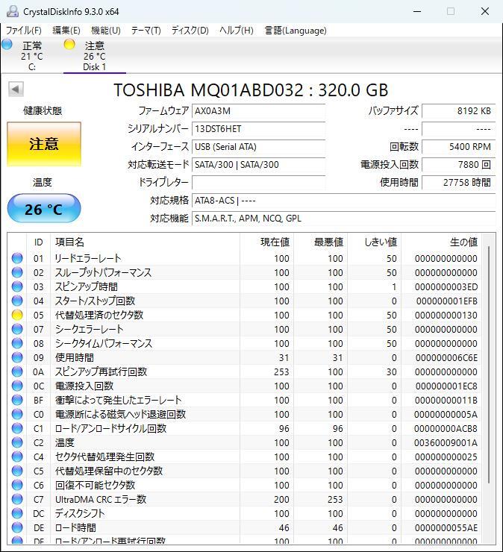This screenshot has width=503, height=552.
Task: Click status icon for 03 スピンアップ時間
Action: click(x=17, y=286)
